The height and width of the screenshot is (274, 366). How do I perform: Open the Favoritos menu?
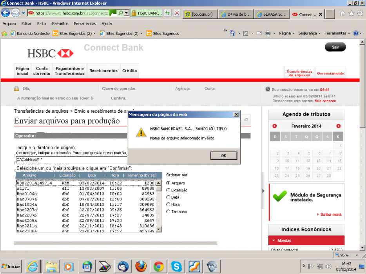pos(60,23)
